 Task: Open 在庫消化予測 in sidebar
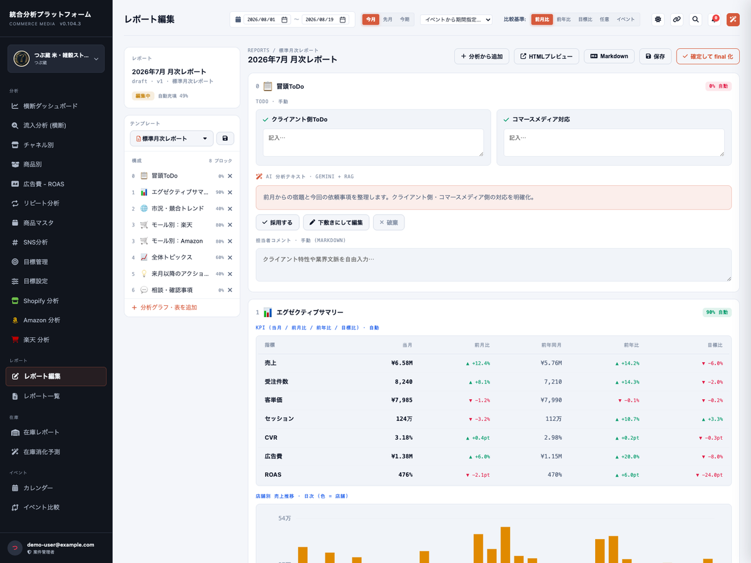pyautogui.click(x=56, y=452)
